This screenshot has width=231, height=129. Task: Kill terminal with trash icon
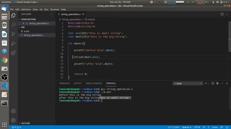(x=217, y=83)
